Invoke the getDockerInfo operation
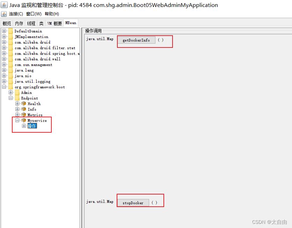Screen dimensions: 292x228 point(137,39)
